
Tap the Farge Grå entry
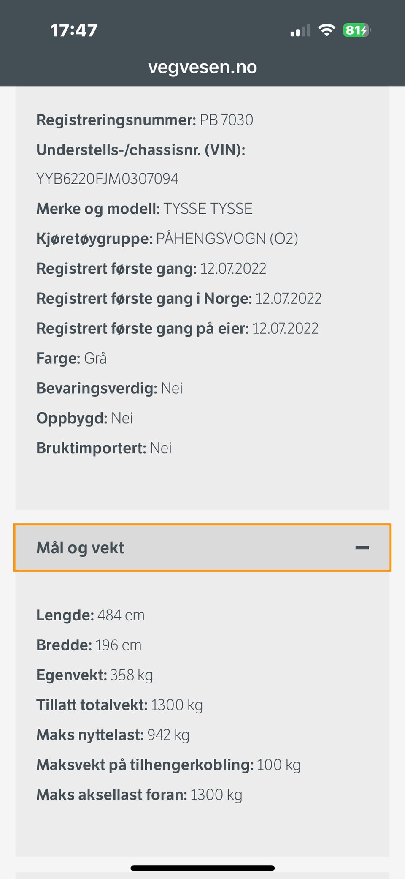tap(71, 359)
